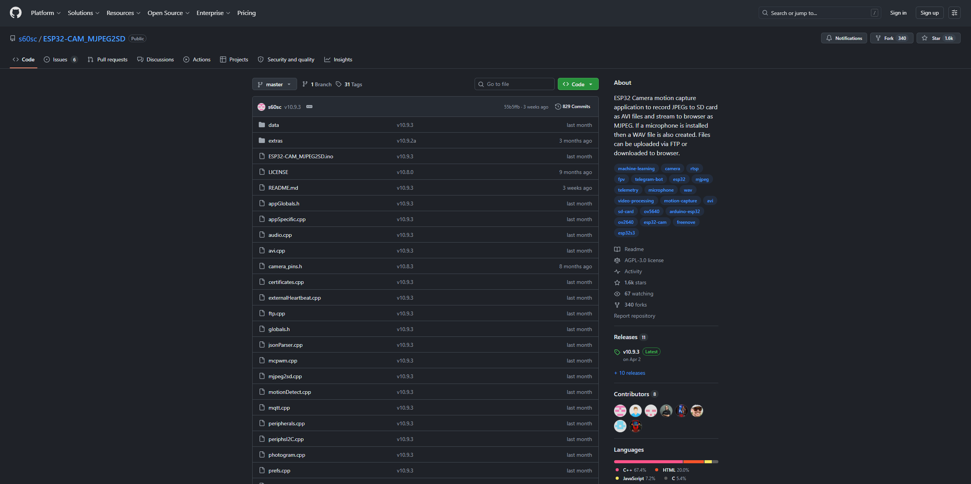Click the first contributor avatar
This screenshot has width=971, height=484.
620,411
